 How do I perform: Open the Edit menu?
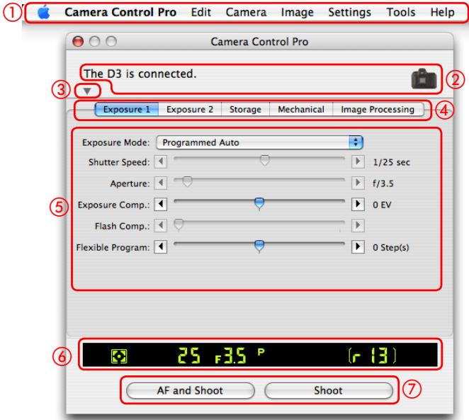pyautogui.click(x=201, y=12)
